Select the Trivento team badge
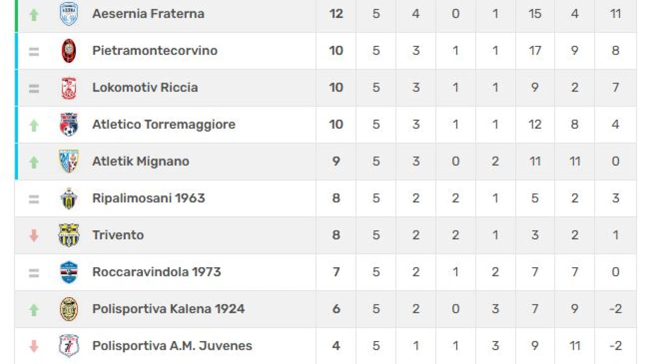This screenshot has height=364, width=648. point(69,235)
